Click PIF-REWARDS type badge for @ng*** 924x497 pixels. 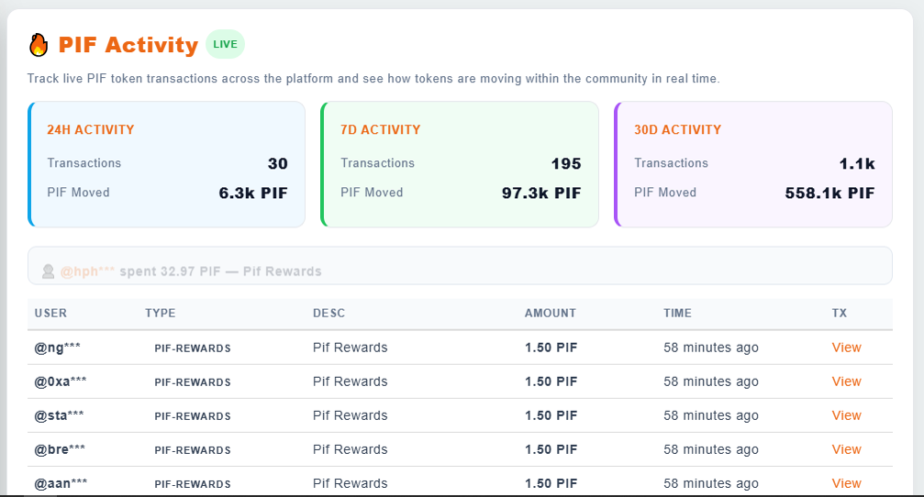[192, 348]
